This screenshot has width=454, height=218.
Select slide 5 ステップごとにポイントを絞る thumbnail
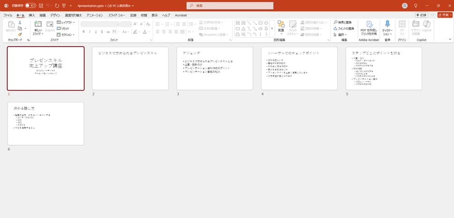(x=384, y=68)
